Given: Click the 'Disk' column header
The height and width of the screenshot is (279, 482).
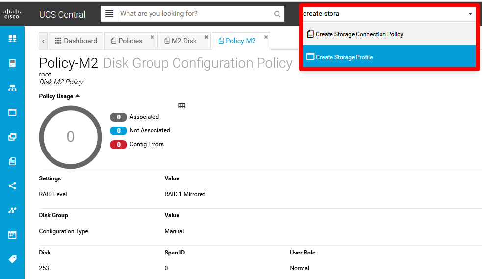Looking at the screenshot, I should tap(45, 253).
